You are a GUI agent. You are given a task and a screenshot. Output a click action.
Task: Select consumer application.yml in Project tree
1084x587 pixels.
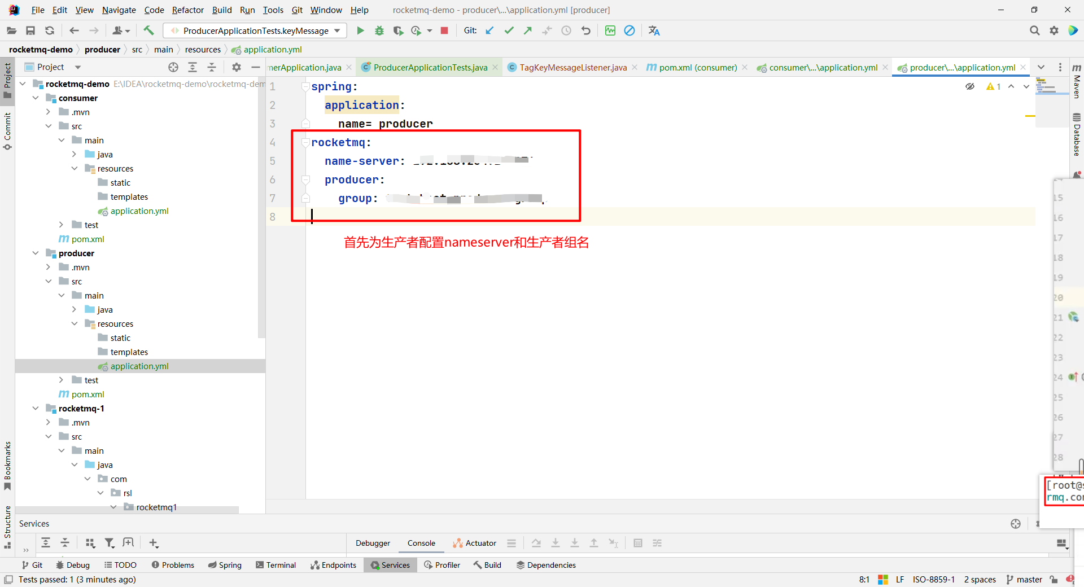coord(139,211)
